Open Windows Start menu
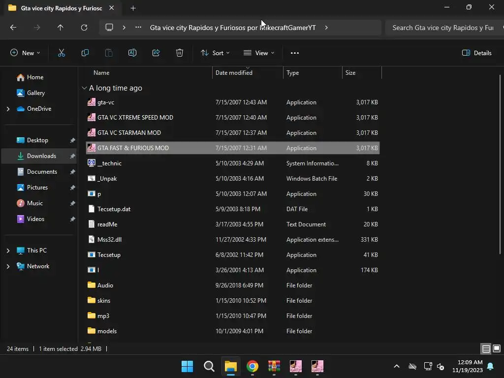The width and height of the screenshot is (504, 378). click(x=187, y=366)
